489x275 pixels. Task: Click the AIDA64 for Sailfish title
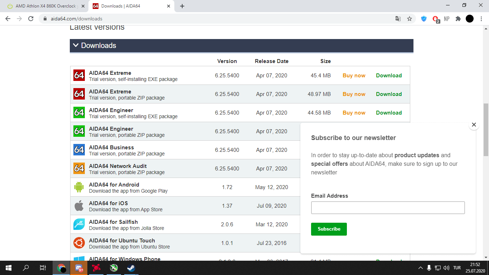point(113,222)
